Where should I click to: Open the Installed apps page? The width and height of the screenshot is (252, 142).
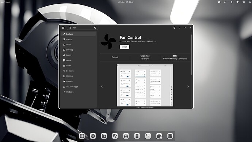(x=79, y=87)
